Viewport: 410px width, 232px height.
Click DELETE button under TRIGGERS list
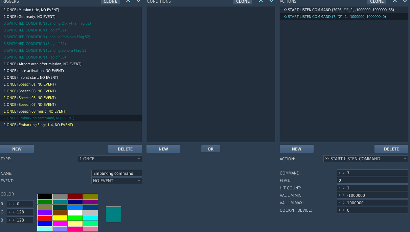(x=125, y=149)
